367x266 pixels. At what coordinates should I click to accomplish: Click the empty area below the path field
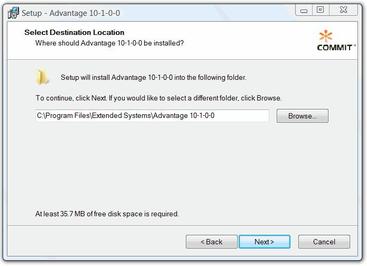click(x=180, y=164)
